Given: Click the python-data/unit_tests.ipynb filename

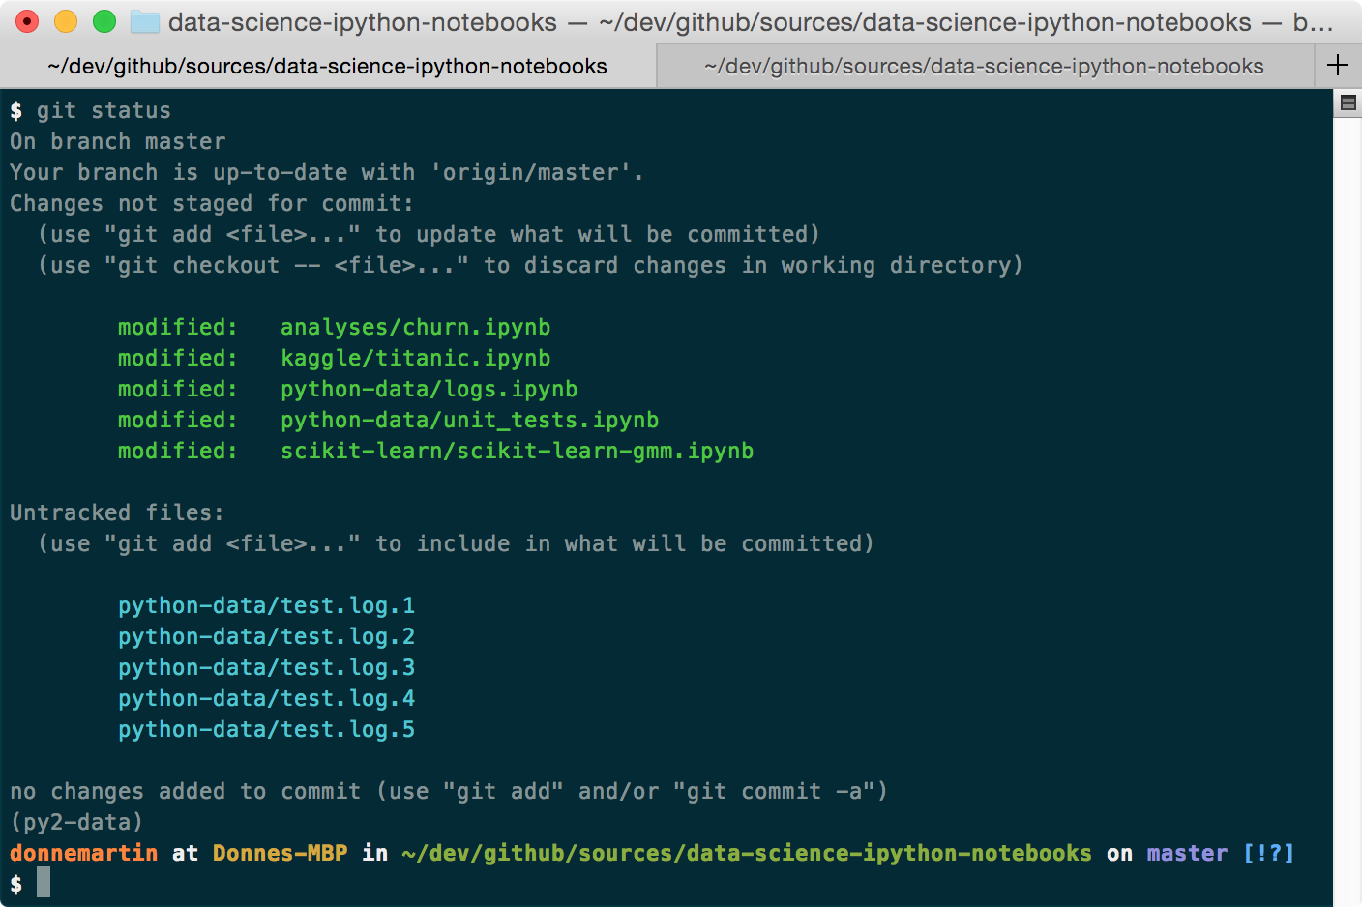Looking at the screenshot, I should (x=469, y=420).
